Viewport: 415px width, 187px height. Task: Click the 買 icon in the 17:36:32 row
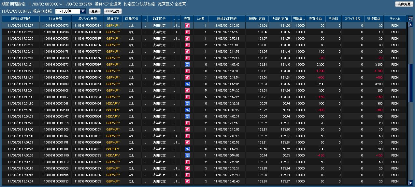[x=187, y=45]
